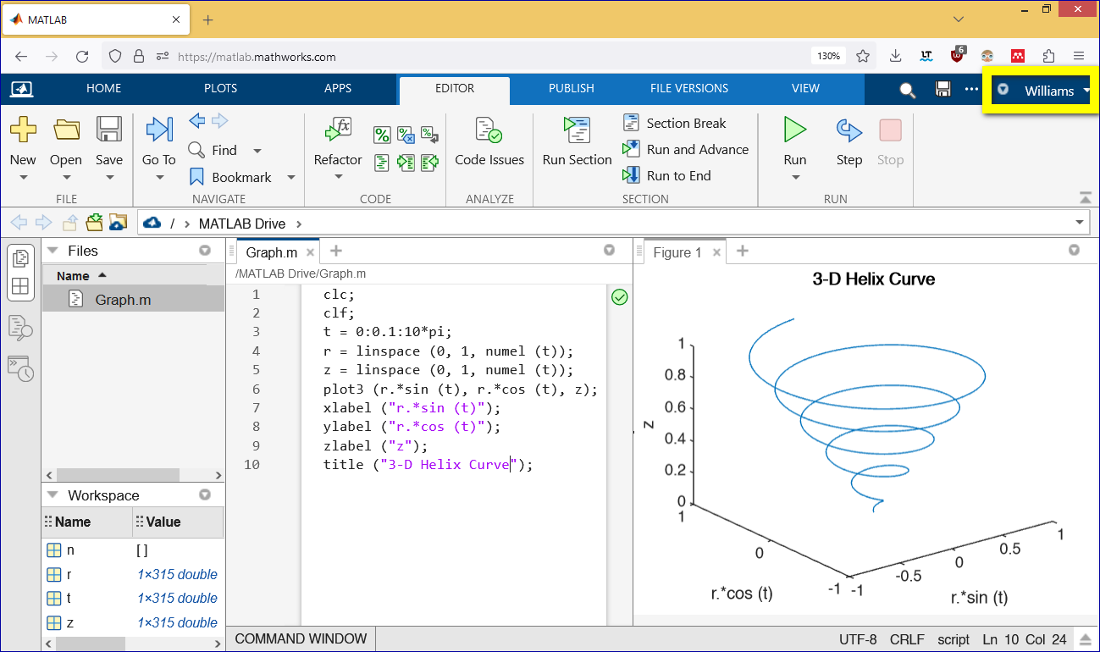Open the Run dropdown arrow

[795, 178]
